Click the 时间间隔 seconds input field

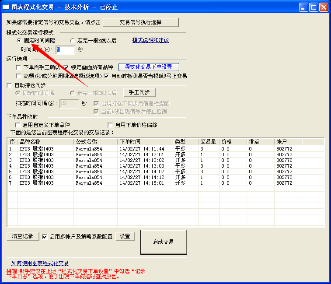point(65,50)
